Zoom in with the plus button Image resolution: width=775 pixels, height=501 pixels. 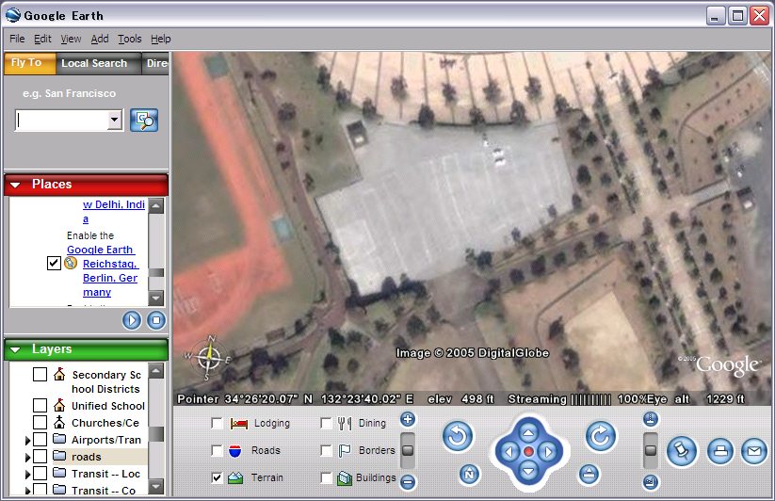[x=408, y=420]
